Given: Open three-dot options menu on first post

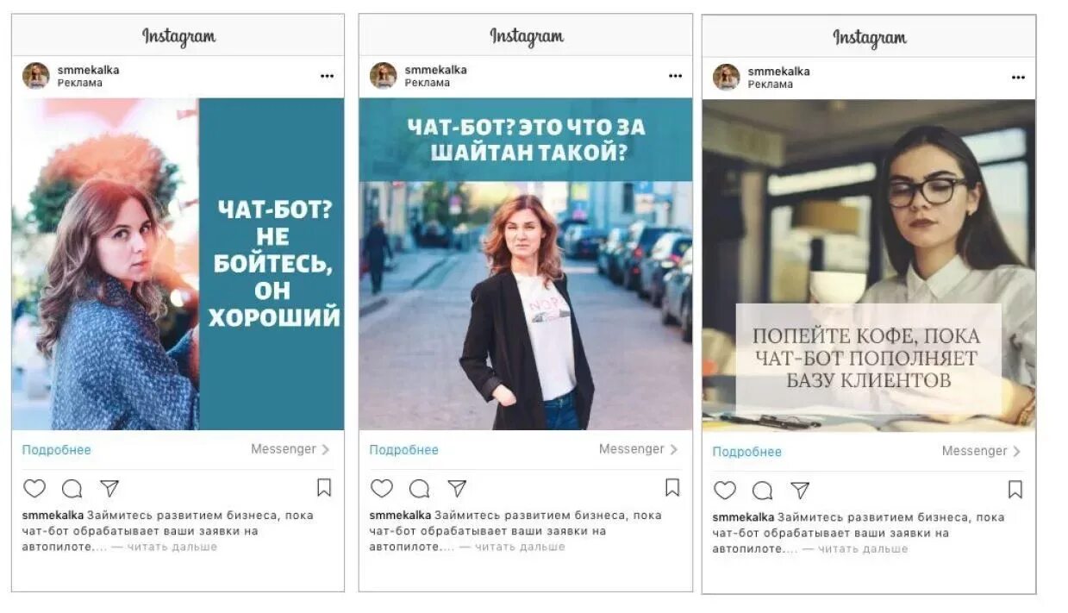Looking at the screenshot, I should [x=327, y=76].
